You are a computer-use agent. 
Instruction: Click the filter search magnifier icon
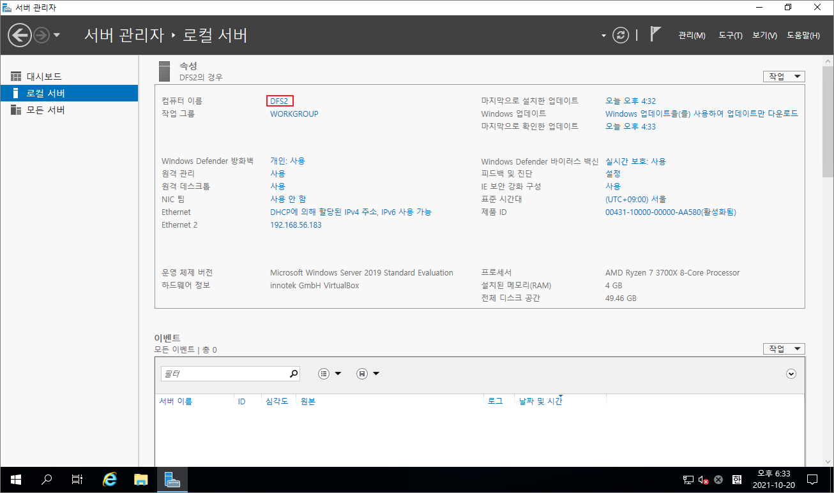pyautogui.click(x=294, y=374)
